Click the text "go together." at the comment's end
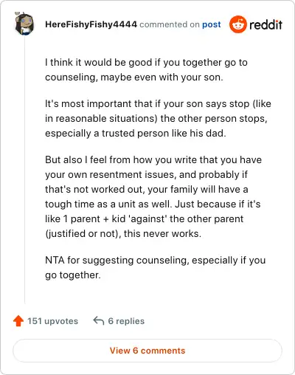 pyautogui.click(x=73, y=275)
